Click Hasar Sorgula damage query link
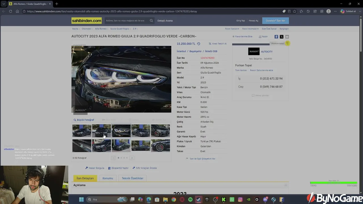This screenshot has height=204, width=363. 95,168
